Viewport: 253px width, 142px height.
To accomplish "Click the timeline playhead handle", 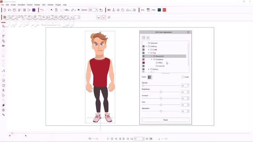I will pyautogui.click(x=12, y=133).
